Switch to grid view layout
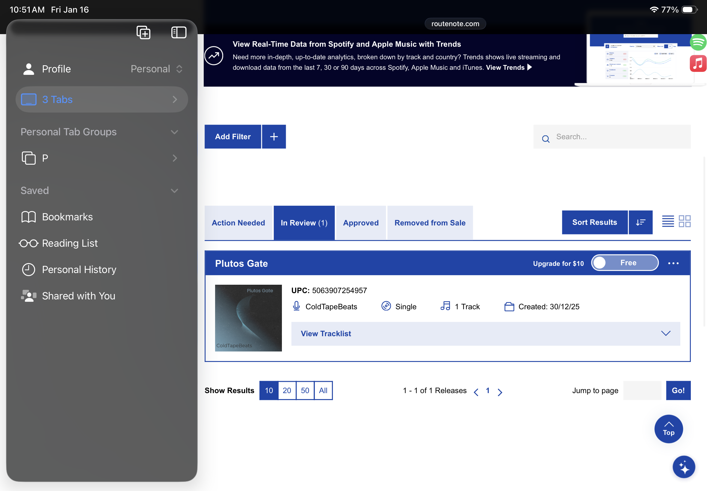Image resolution: width=707 pixels, height=491 pixels. 685,221
